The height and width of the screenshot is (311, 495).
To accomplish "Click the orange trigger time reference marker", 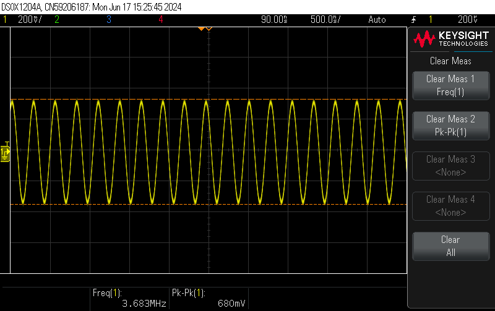I will [201, 29].
